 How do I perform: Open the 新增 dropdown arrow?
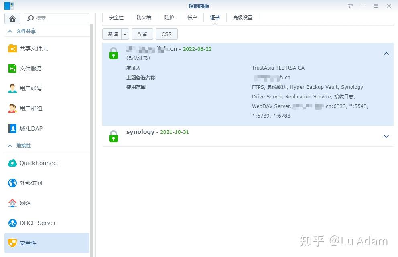pyautogui.click(x=125, y=34)
